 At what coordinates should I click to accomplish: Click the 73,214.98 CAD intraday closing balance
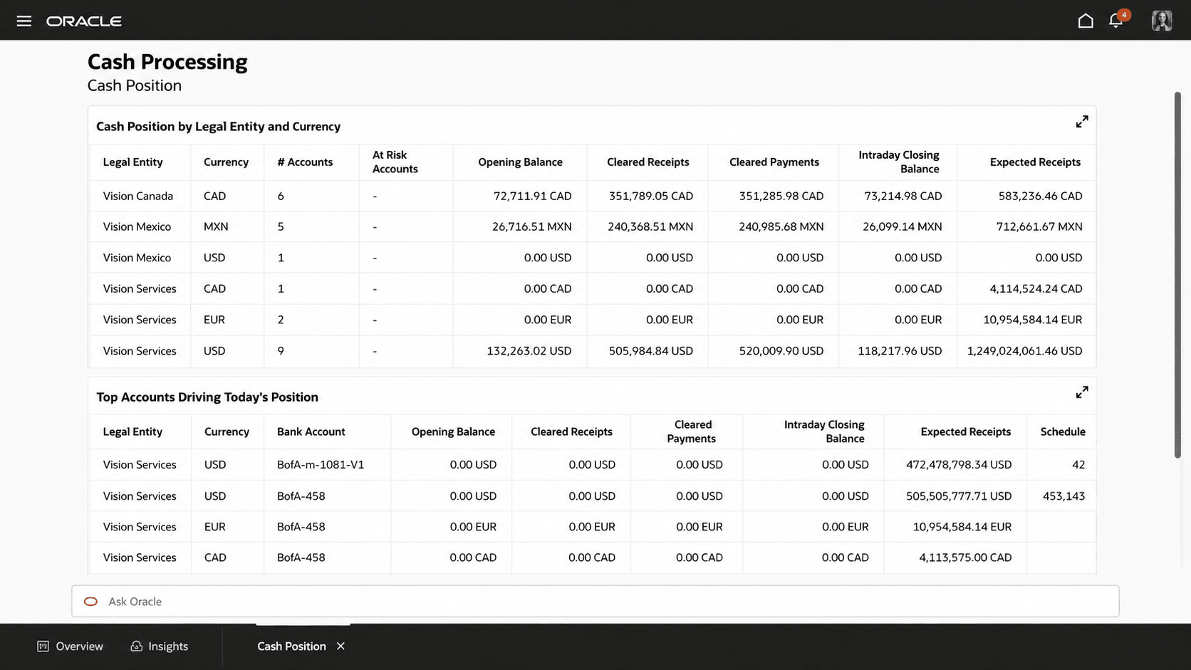click(x=903, y=197)
